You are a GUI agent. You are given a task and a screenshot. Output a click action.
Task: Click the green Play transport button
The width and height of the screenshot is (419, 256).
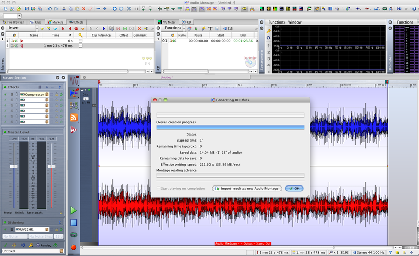click(73, 211)
